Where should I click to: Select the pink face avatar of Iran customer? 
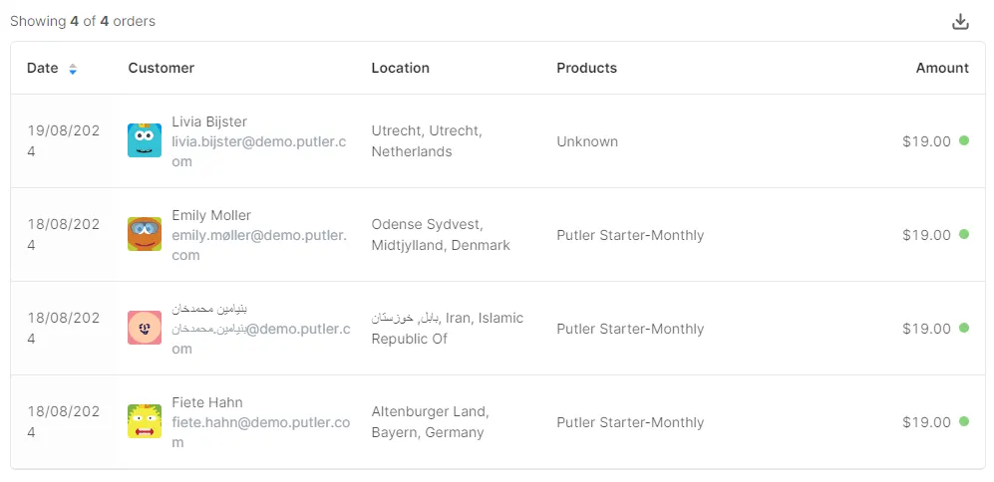pos(145,328)
